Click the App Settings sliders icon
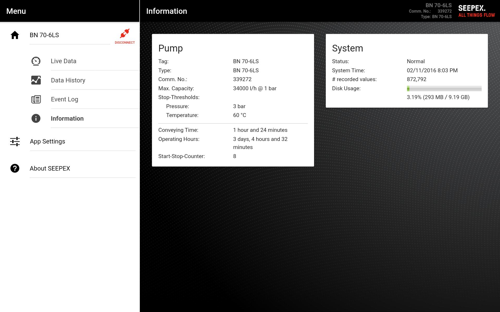 point(15,141)
